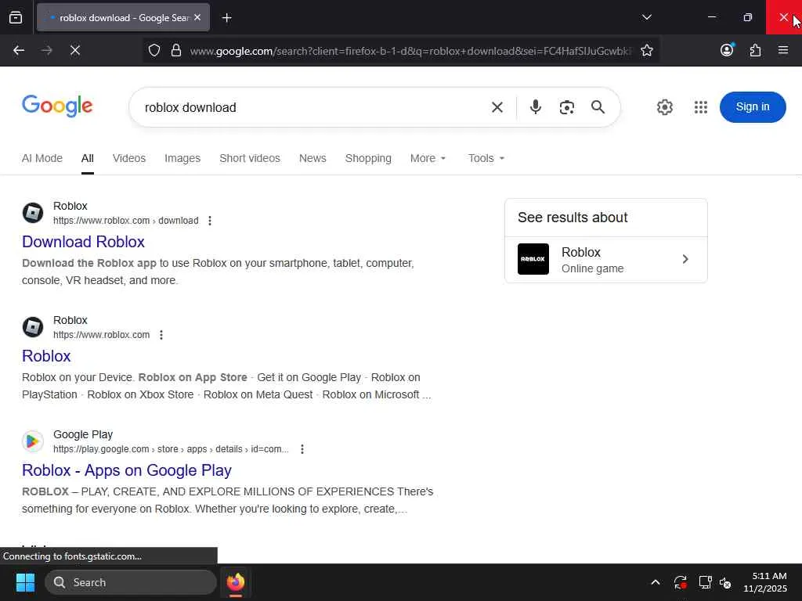Open the extensions puzzle icon

click(755, 50)
